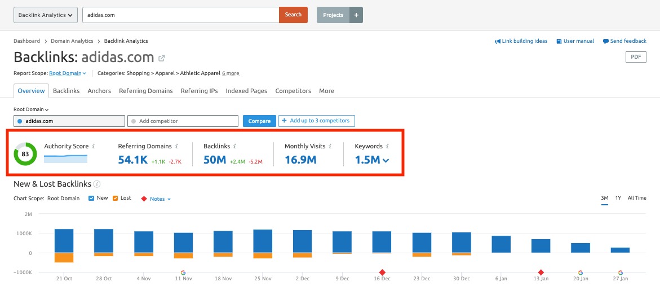Image resolution: width=660 pixels, height=295 pixels.
Task: Click Google update icon at 11 Nov
Action: pyautogui.click(x=183, y=272)
